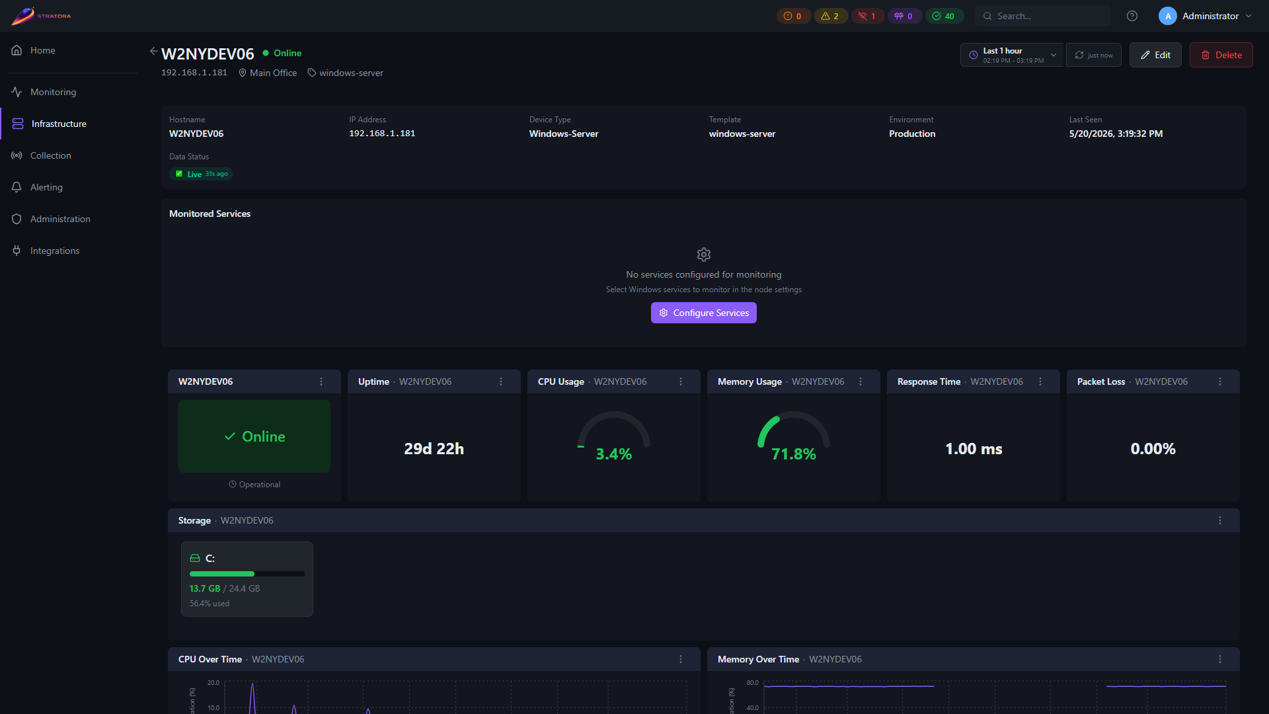The image size is (1269, 714).
Task: Open the help question mark icon
Action: 1132,16
